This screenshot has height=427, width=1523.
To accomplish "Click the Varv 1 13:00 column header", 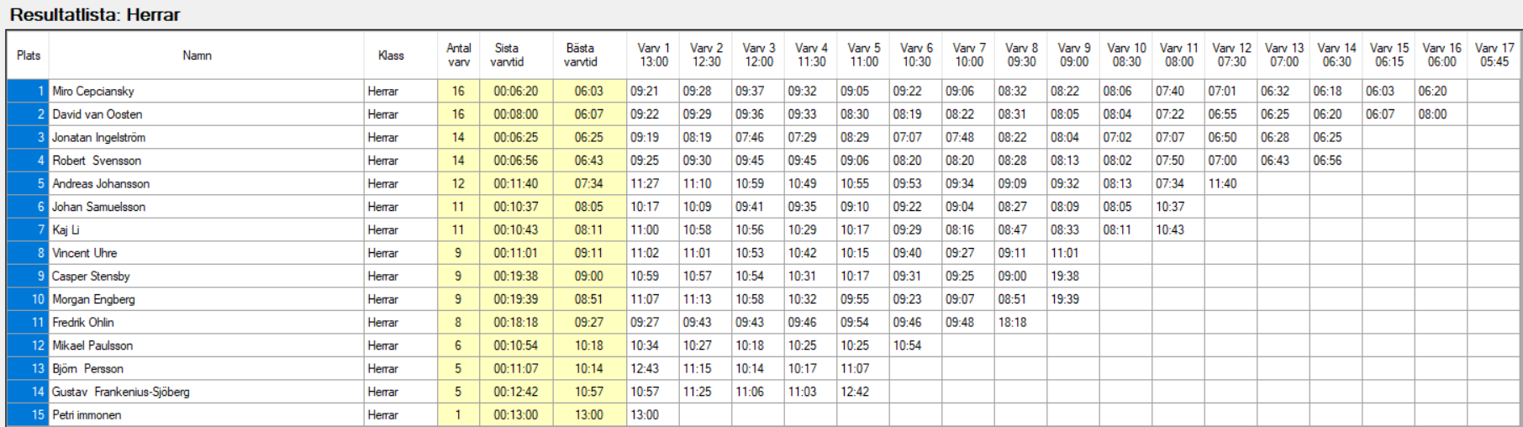I will [653, 55].
